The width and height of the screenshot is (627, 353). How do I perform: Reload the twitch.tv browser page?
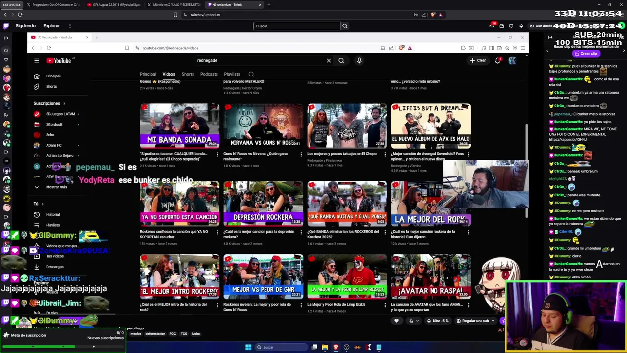coord(20,15)
